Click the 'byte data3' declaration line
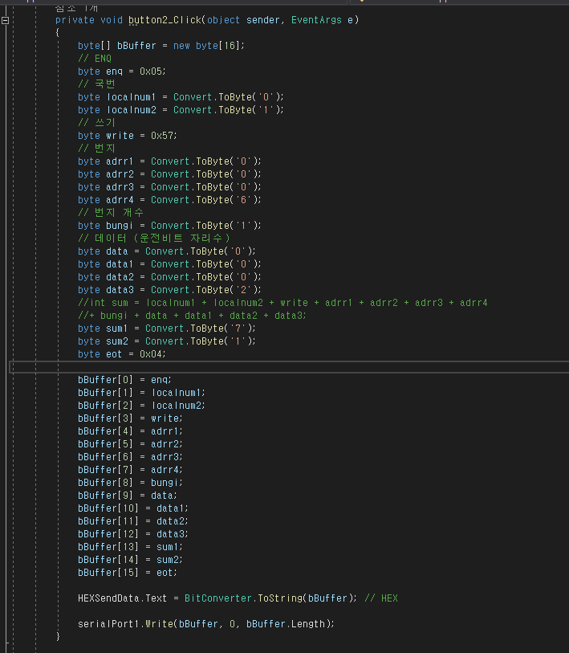569x653 pixels. click(x=169, y=290)
